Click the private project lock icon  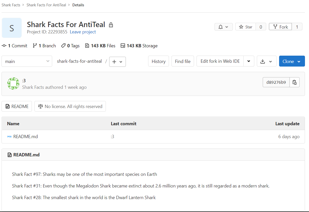coord(111,25)
